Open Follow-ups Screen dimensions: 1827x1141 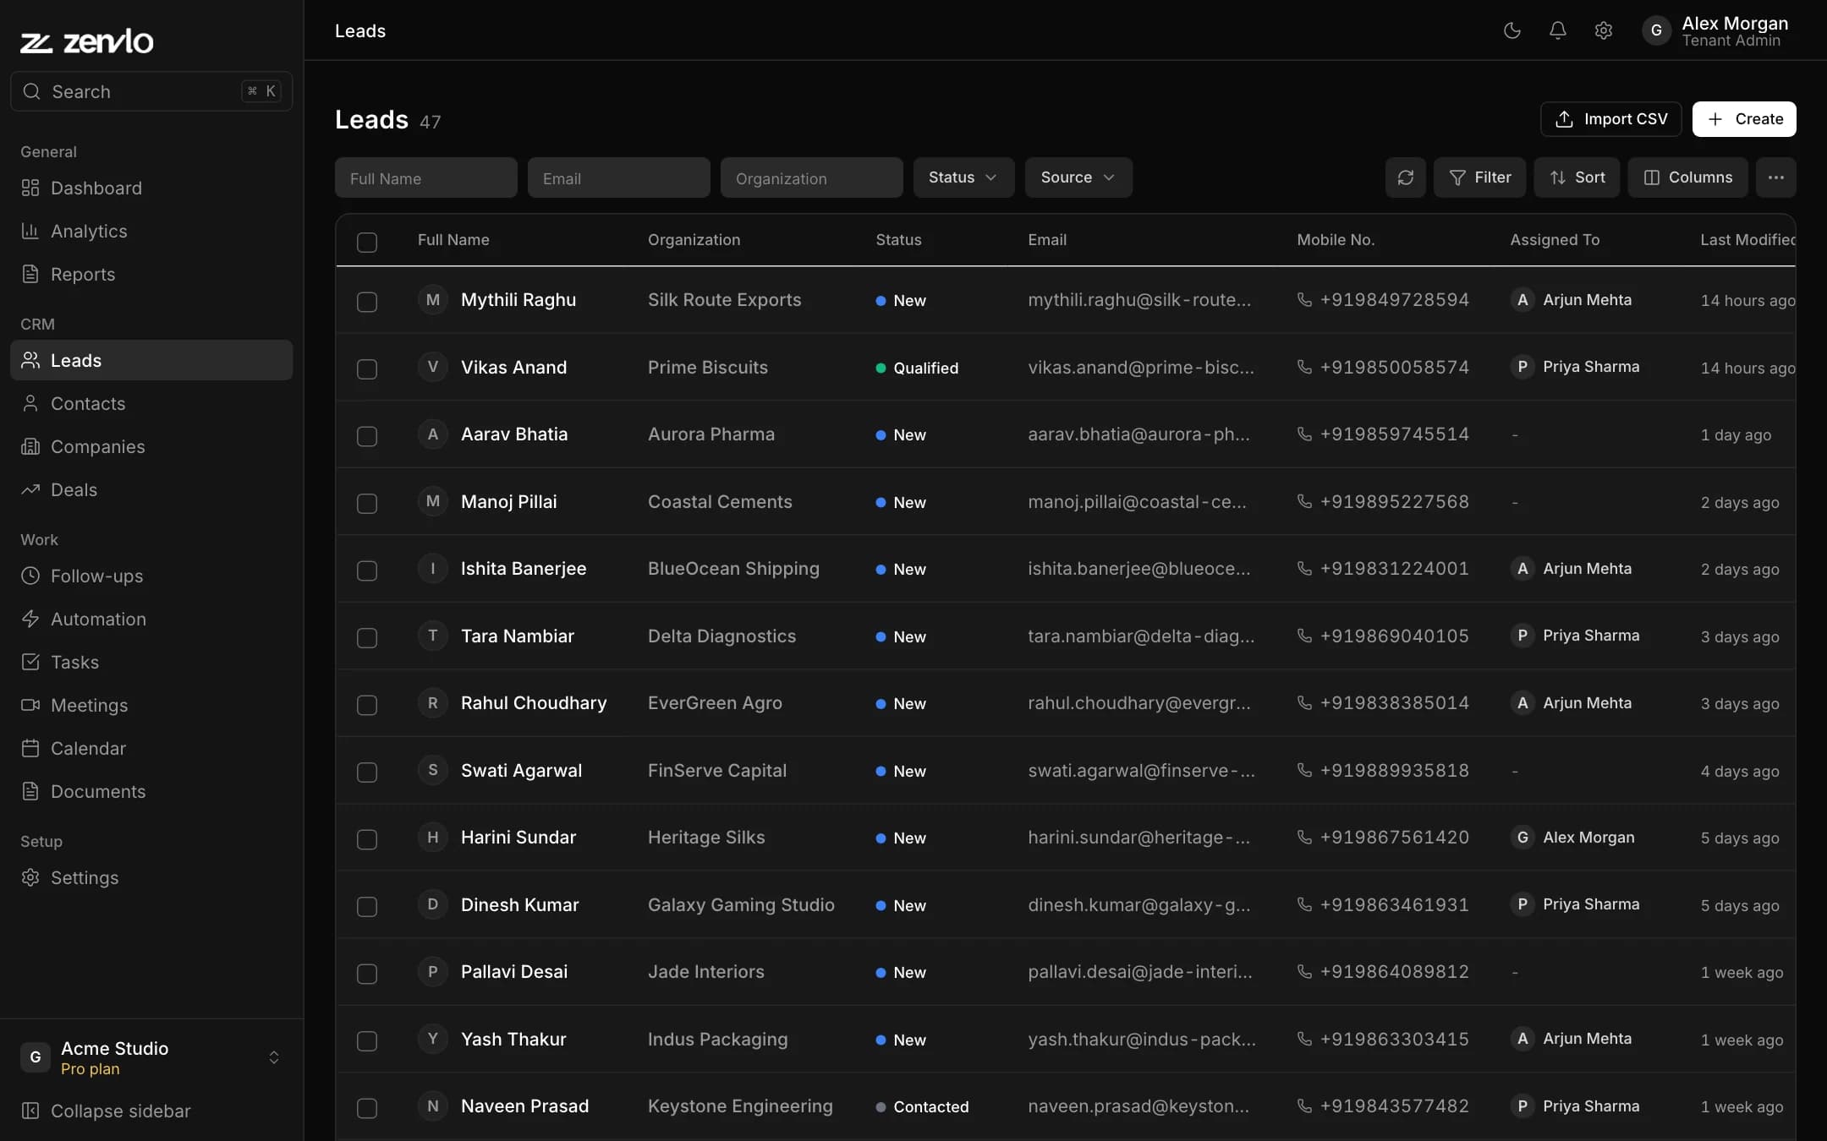pos(151,576)
